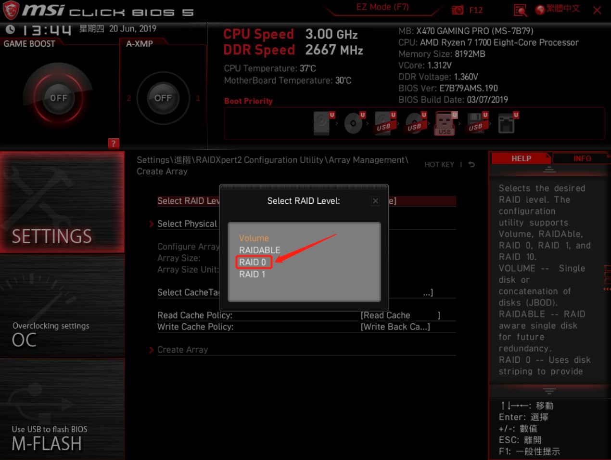Select the hard disk boot priority icon
Screen dimensions: 611x460
pyautogui.click(x=322, y=123)
